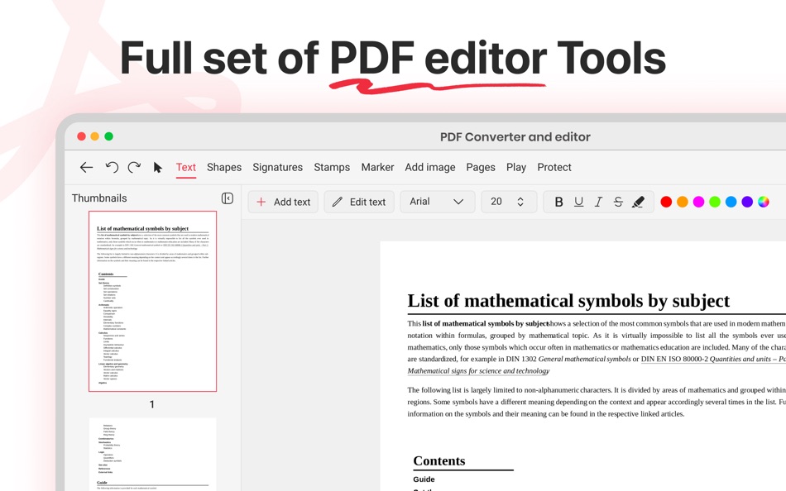Open the Add image tab
The image size is (786, 491).
[x=430, y=167]
